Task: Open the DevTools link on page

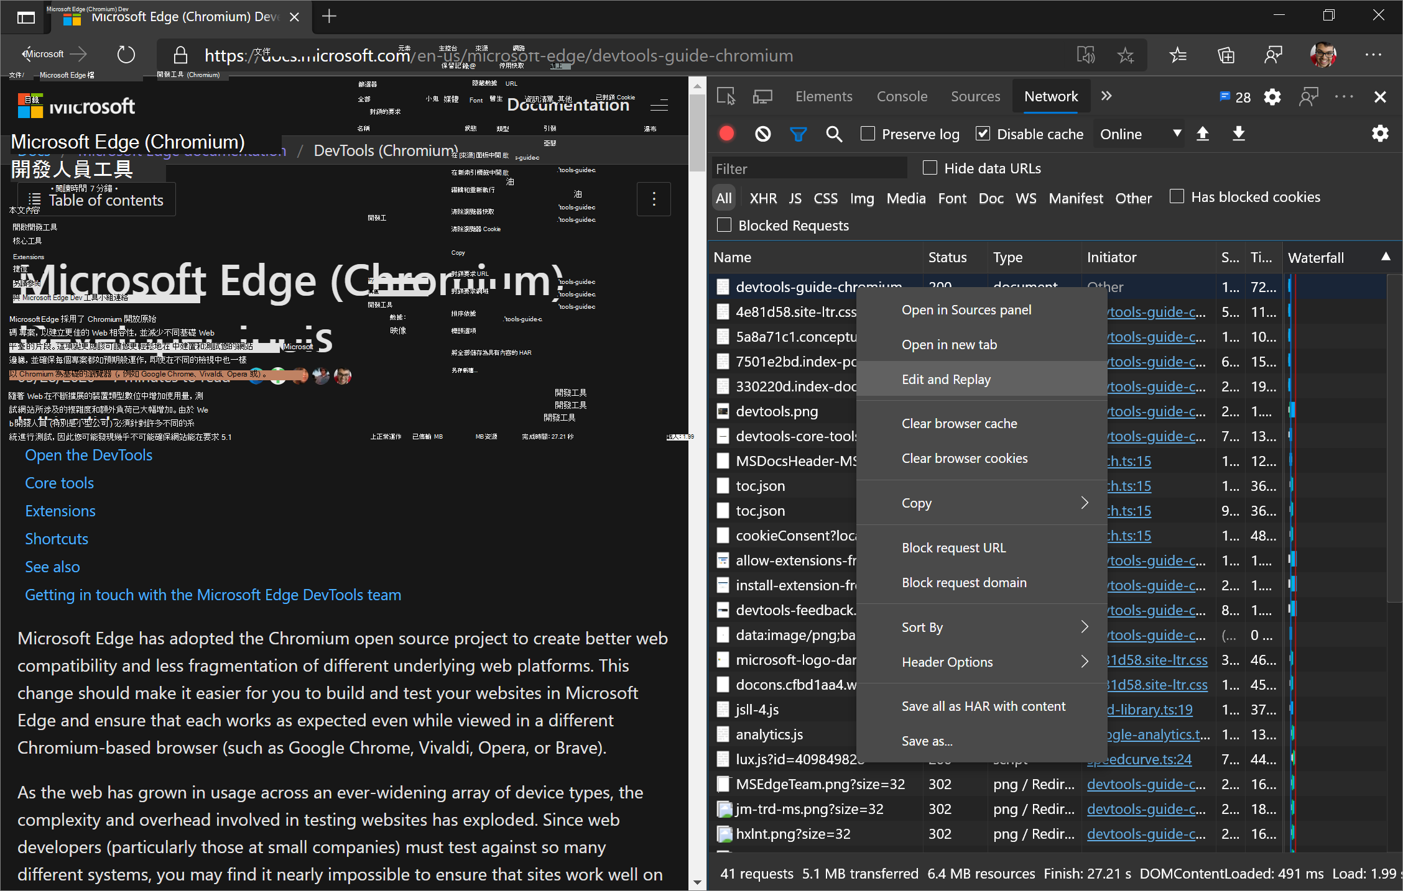Action: [88, 455]
